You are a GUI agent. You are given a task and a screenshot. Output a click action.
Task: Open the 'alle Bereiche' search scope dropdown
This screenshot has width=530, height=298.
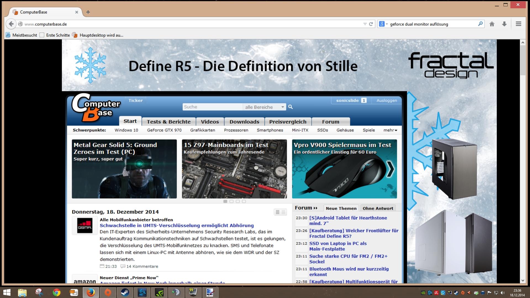(x=264, y=107)
